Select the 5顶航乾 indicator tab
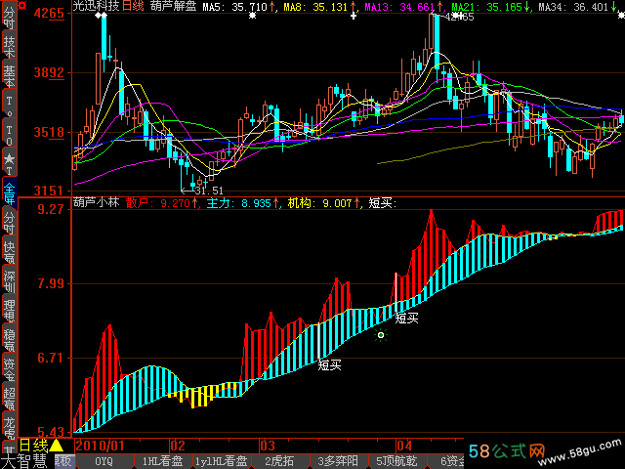Image resolution: width=625 pixels, height=469 pixels. pos(400,461)
